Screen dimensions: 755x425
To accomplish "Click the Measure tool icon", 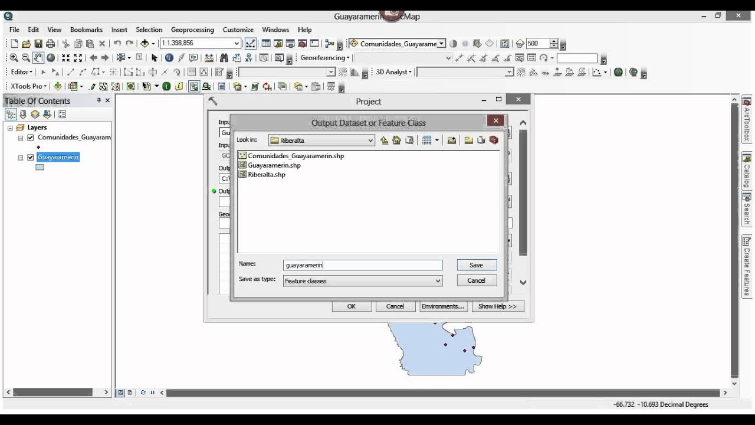I will tap(209, 58).
